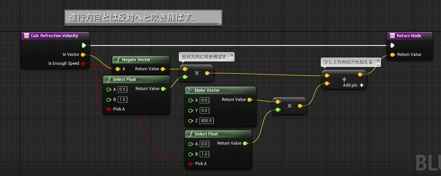Click second vector input pin of add node
The image size is (441, 176).
327,84
